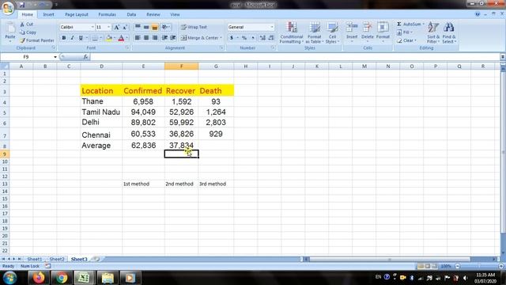Copy the selected cell
The height and width of the screenshot is (285, 506).
[28, 32]
